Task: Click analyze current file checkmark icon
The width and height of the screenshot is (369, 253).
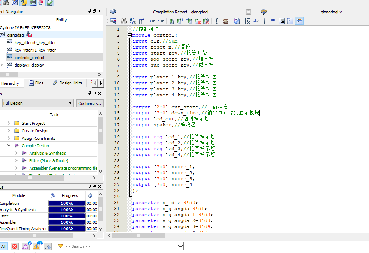Action: click(x=237, y=21)
